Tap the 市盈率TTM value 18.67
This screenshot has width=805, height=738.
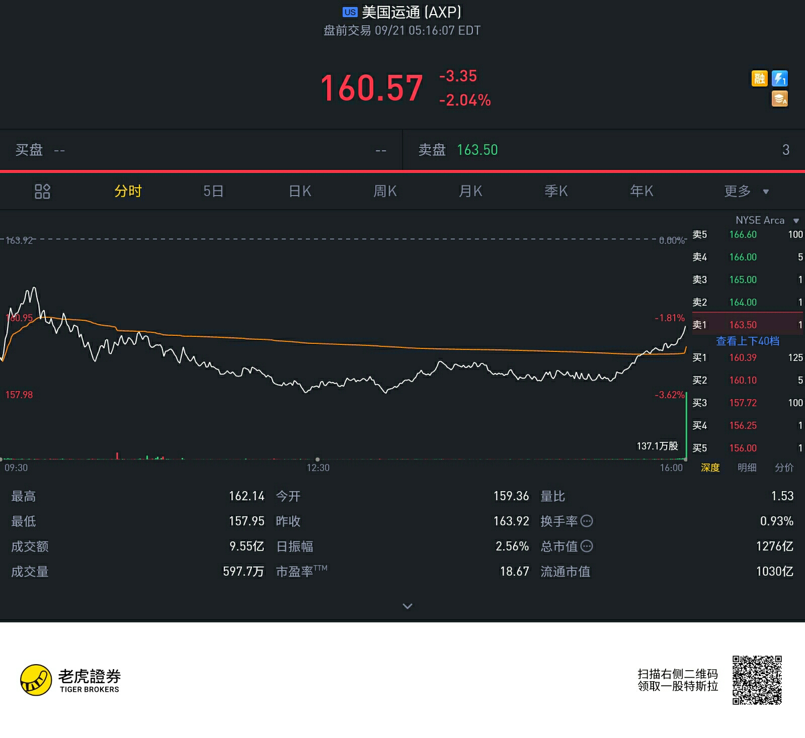[x=514, y=572]
